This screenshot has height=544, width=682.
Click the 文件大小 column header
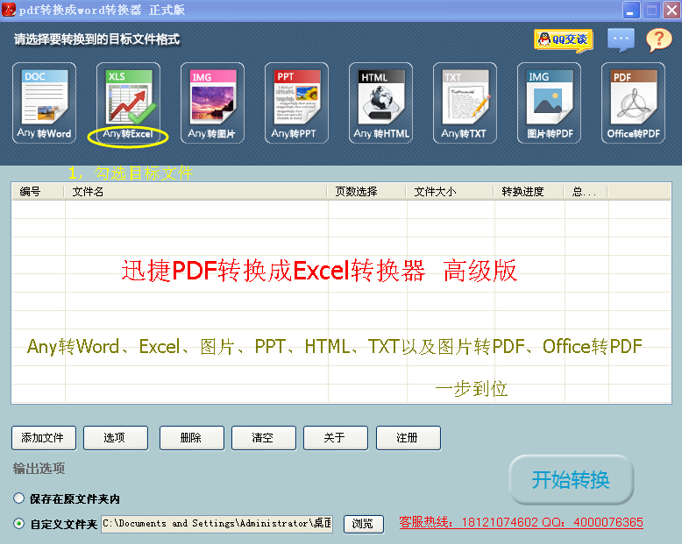coord(450,191)
